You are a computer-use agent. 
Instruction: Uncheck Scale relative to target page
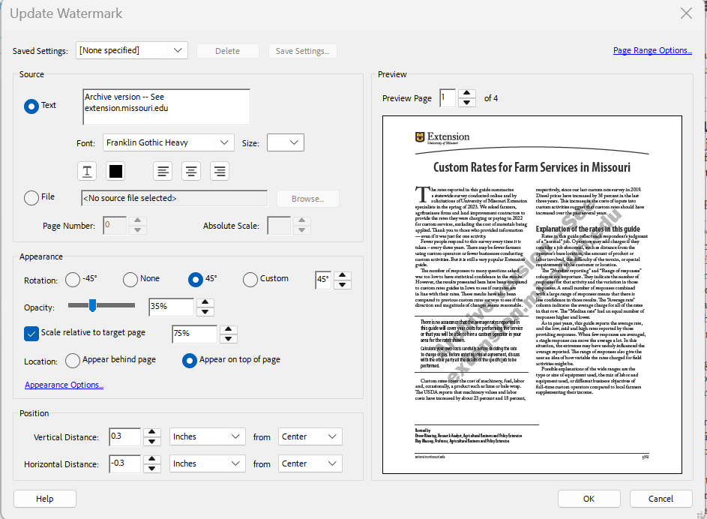tap(31, 333)
